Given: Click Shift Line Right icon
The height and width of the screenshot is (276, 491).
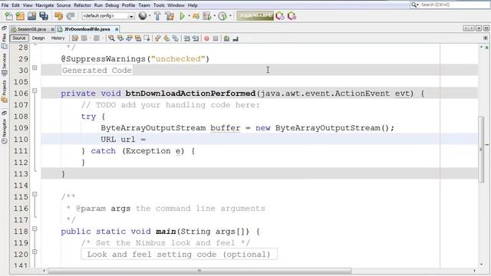Looking at the screenshot, I should point(196,38).
